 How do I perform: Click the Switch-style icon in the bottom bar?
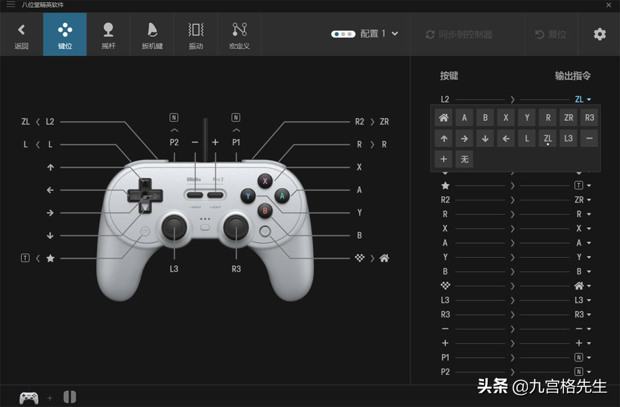pyautogui.click(x=70, y=396)
